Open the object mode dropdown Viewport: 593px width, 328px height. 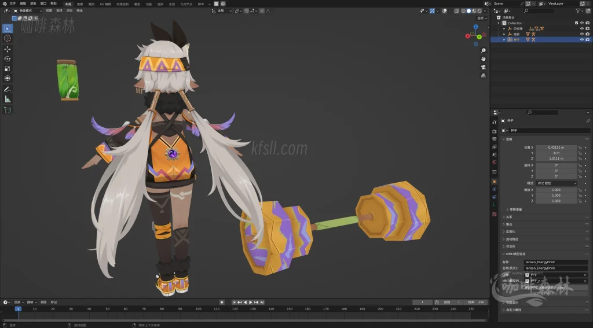28,11
